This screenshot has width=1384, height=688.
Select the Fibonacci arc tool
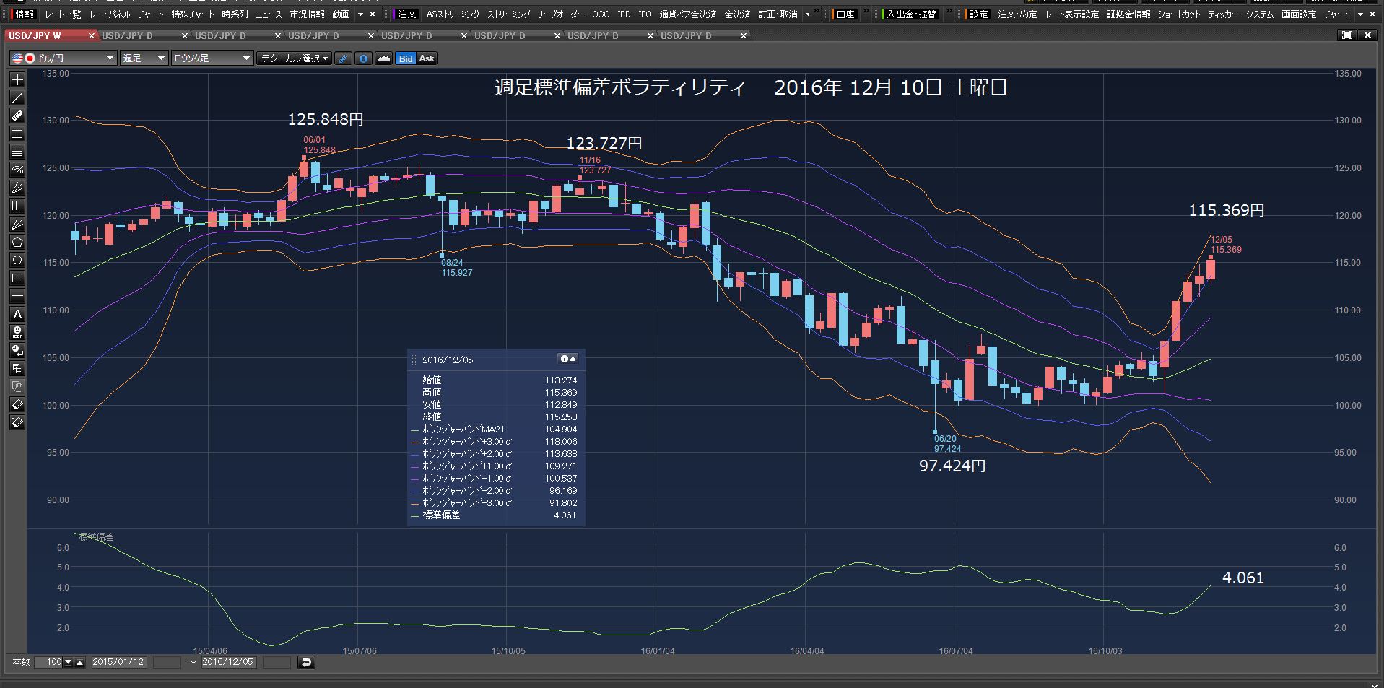17,170
